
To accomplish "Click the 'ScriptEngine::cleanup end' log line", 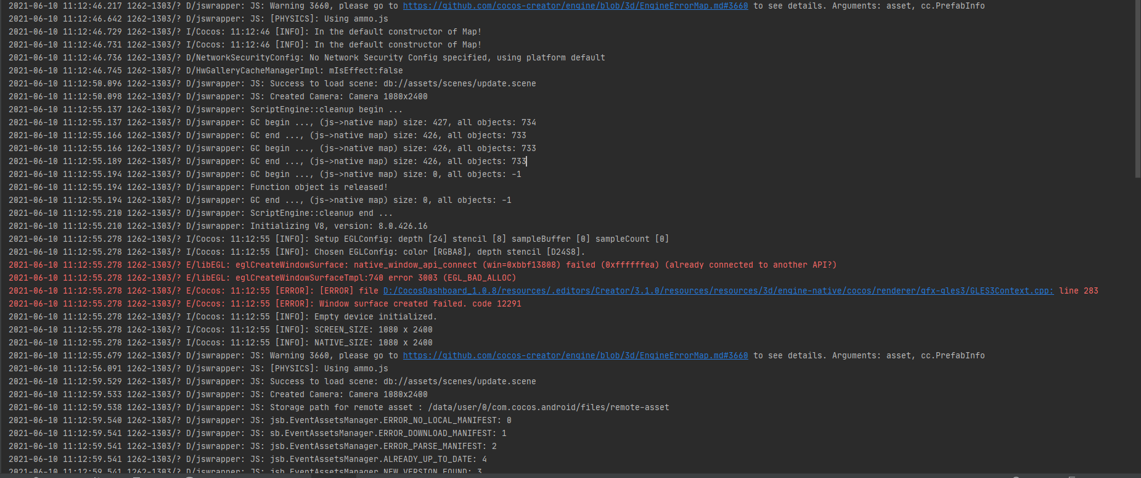I will [x=321, y=213].
